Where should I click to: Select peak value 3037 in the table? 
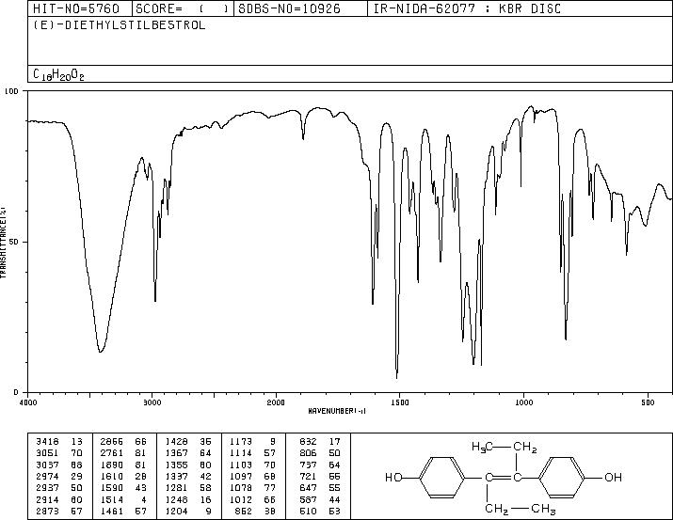[x=47, y=465]
